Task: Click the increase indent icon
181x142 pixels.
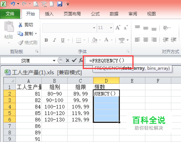Action: 173,40
